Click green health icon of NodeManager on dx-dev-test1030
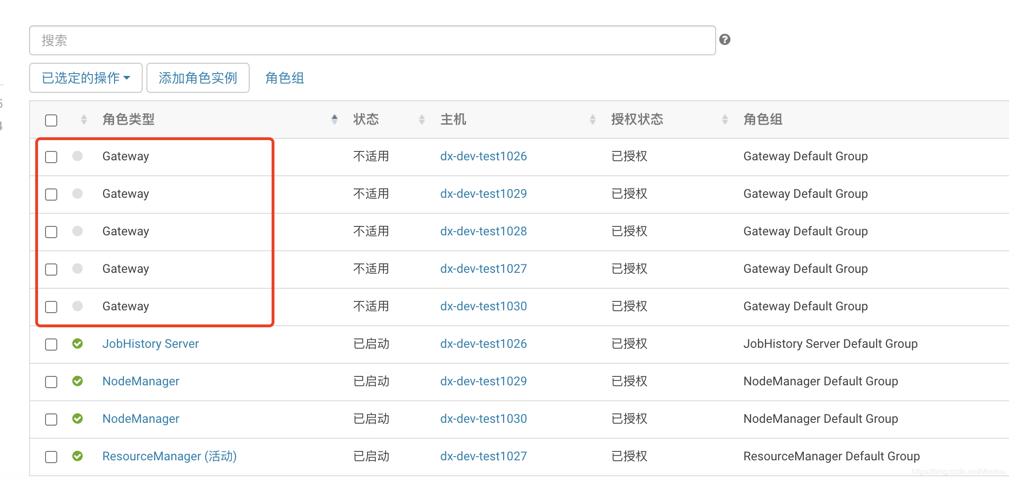The height and width of the screenshot is (480, 1009). pyautogui.click(x=78, y=419)
